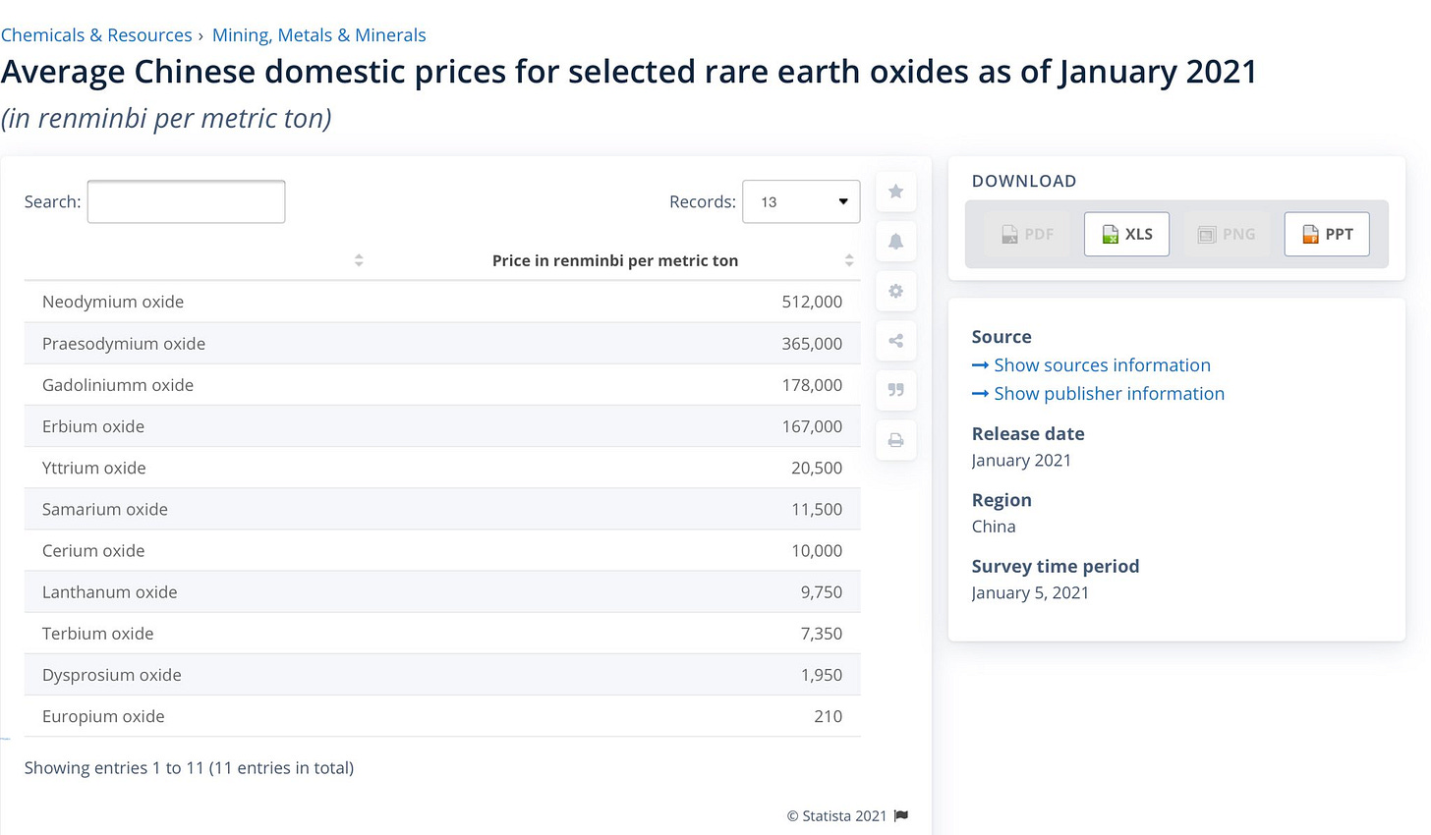This screenshot has height=835, width=1431.
Task: Click the flag icon beside Statista 2021
Action: click(901, 815)
